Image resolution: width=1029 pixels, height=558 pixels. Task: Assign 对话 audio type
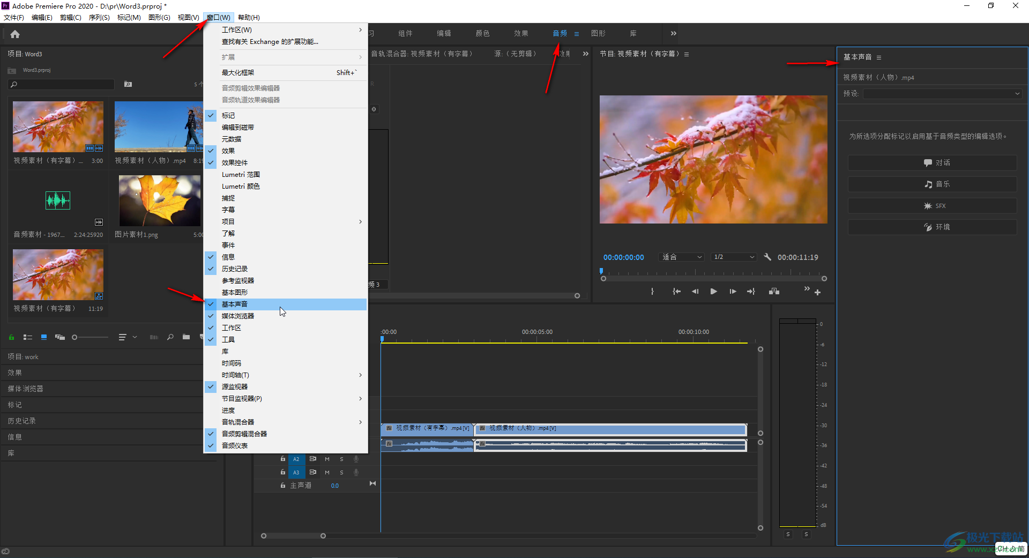click(x=932, y=163)
